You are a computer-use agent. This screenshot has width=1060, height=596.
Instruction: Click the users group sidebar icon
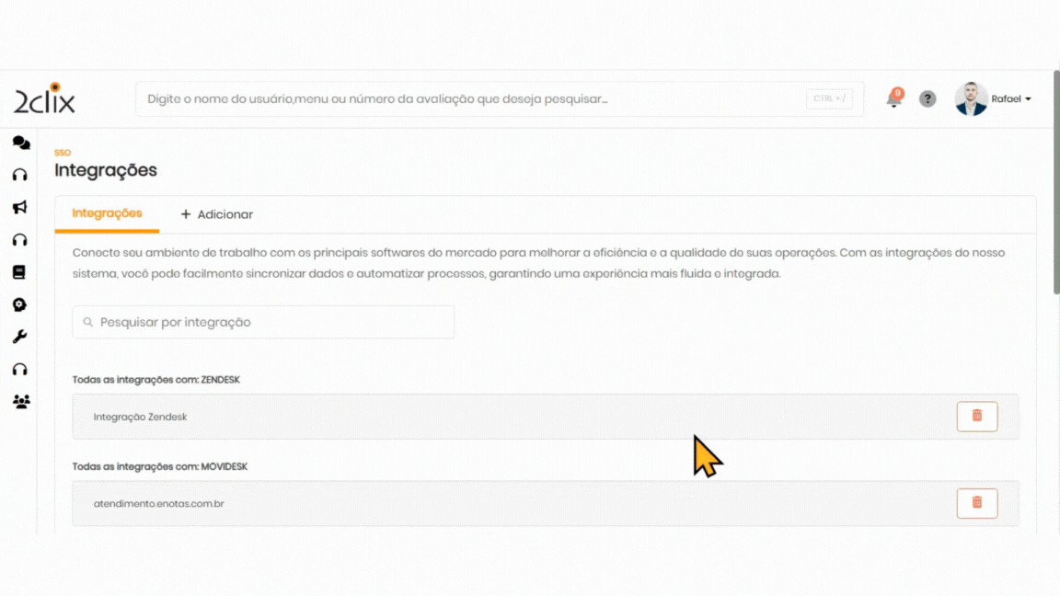coord(20,401)
